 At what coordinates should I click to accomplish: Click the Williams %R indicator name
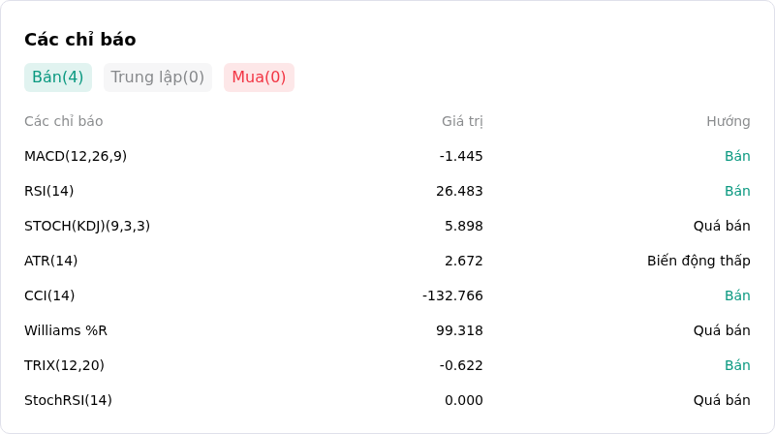[66, 330]
